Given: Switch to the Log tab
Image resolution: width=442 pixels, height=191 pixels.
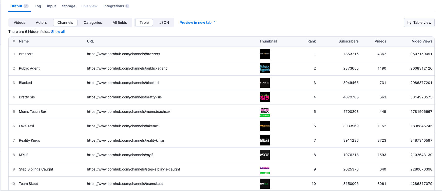Looking at the screenshot, I should 38,6.
